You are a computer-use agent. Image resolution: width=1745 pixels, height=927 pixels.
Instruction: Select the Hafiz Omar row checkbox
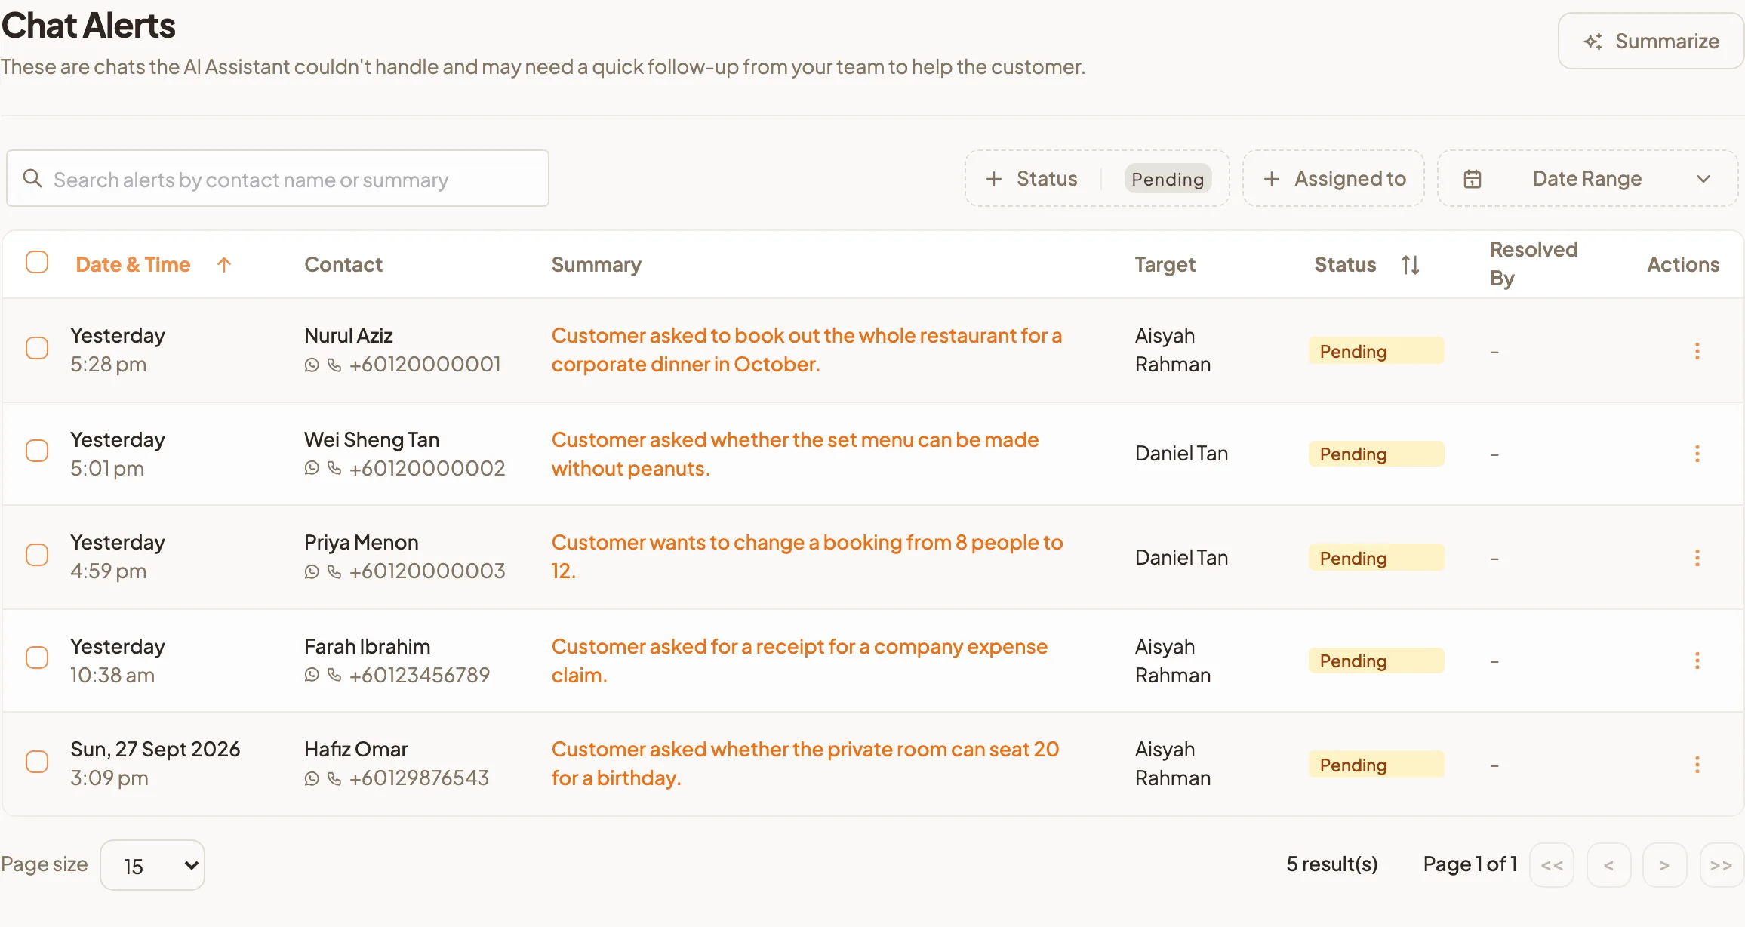[x=37, y=762]
